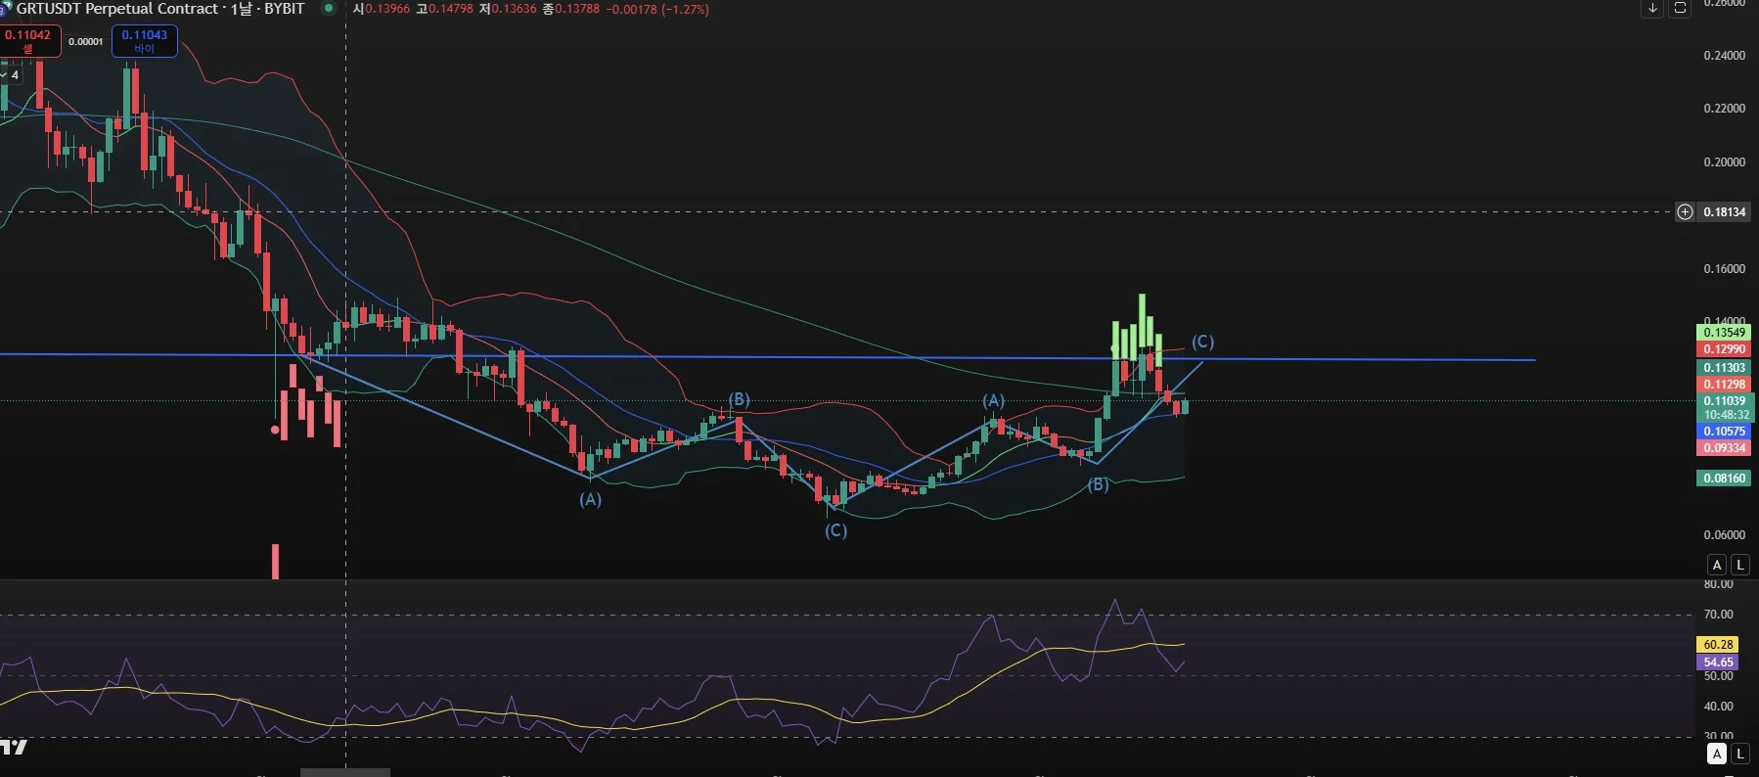Click the green market status dot
1759x777 pixels.
(329, 9)
